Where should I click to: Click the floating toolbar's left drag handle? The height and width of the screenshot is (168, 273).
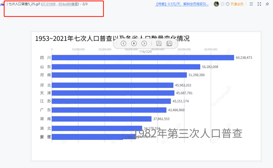[x=117, y=43]
